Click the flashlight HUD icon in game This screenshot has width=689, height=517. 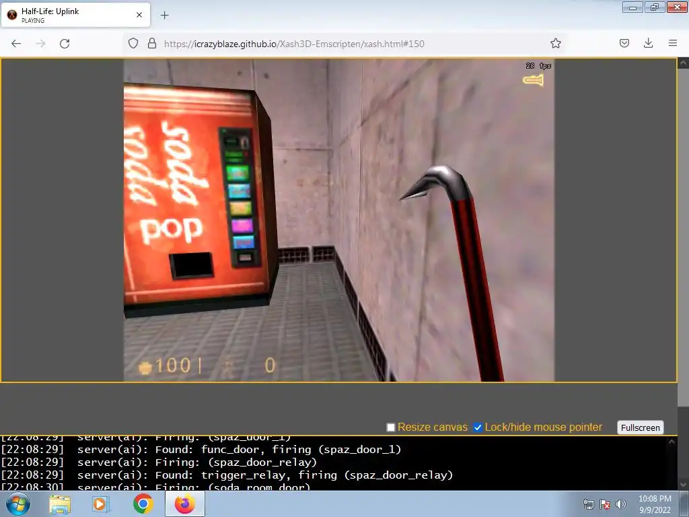tap(534, 80)
